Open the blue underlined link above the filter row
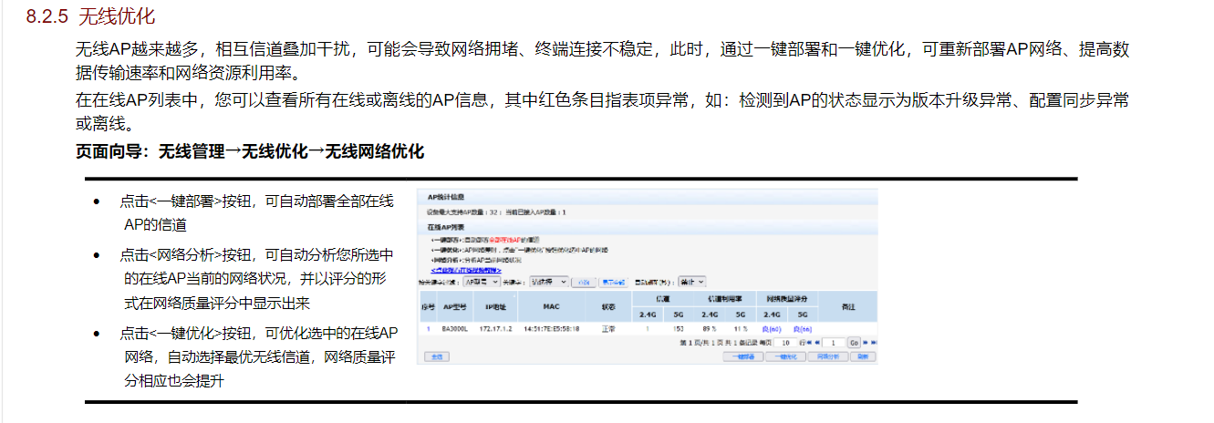1214x423 pixels. pos(466,270)
